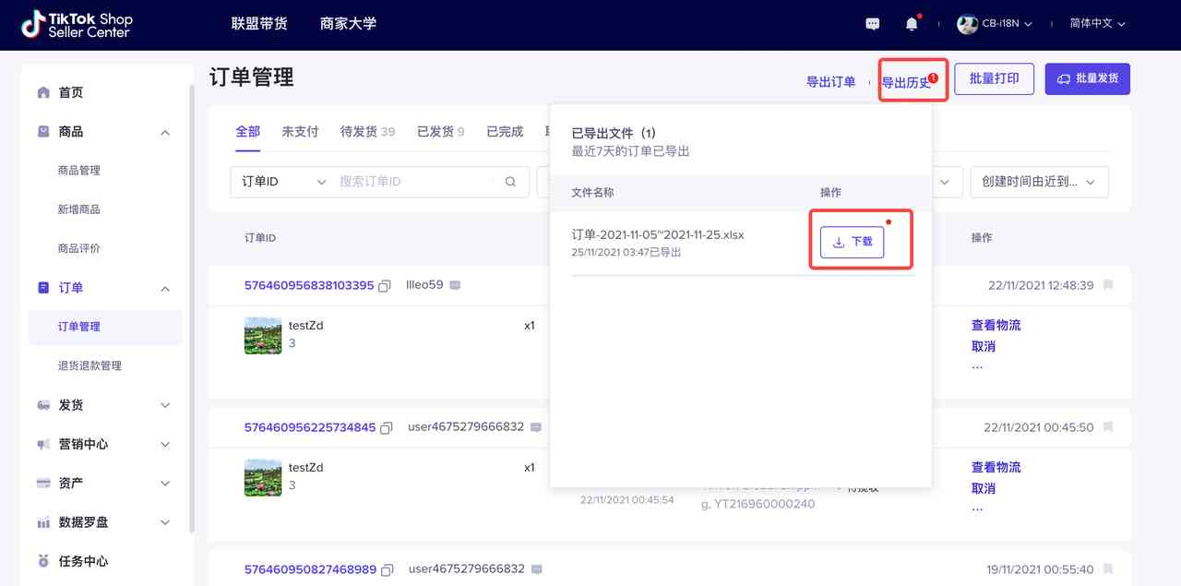The height and width of the screenshot is (586, 1181).
Task: Open the 创建时间由近到 sort dropdown
Action: [x=1038, y=182]
